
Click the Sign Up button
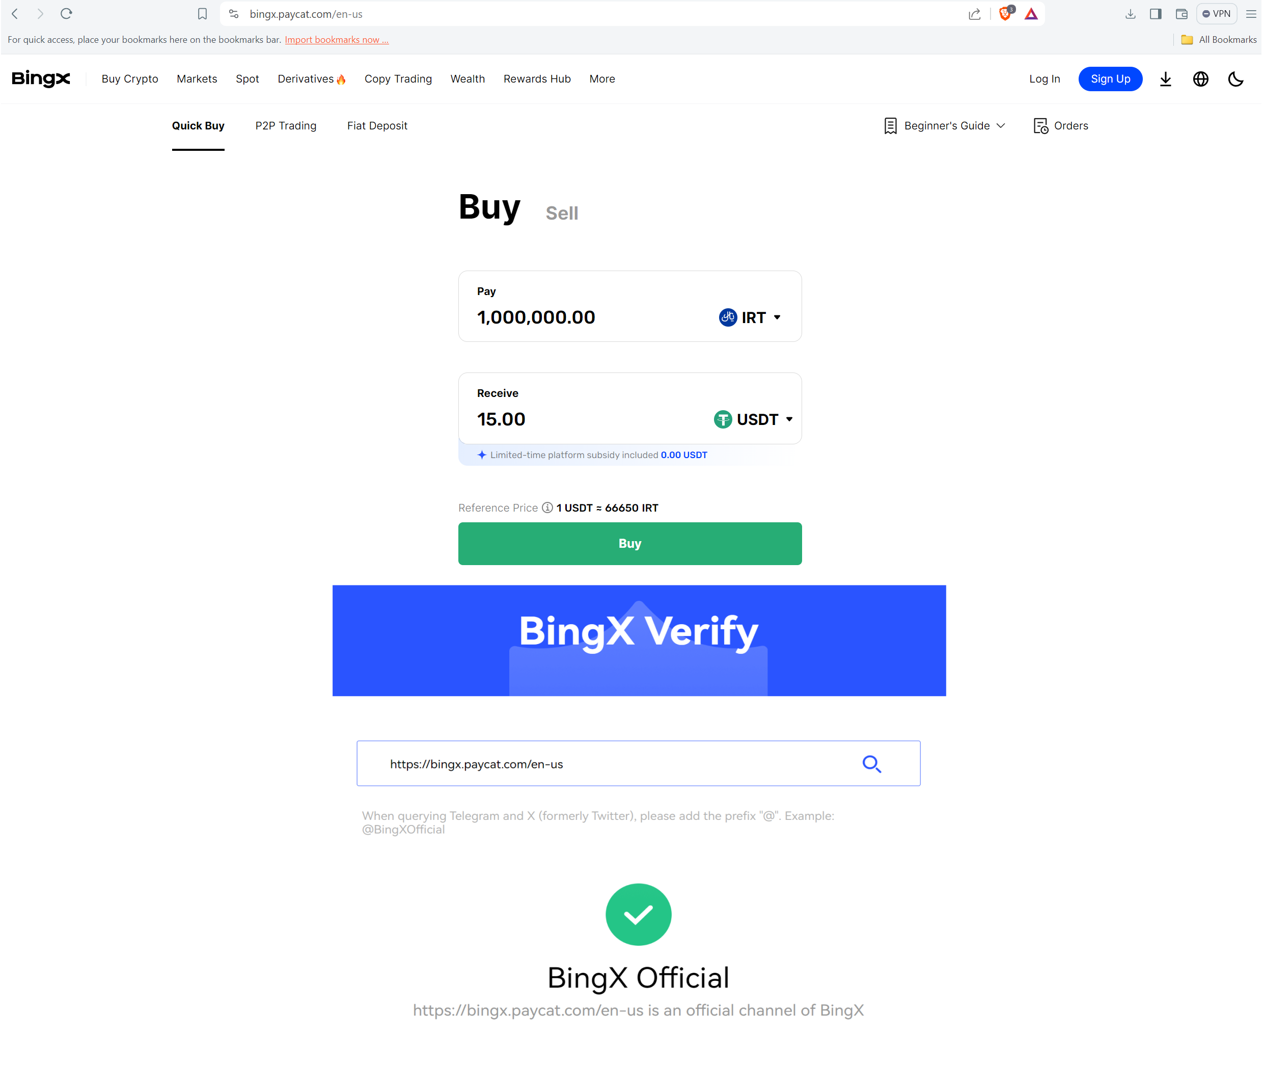tap(1109, 78)
